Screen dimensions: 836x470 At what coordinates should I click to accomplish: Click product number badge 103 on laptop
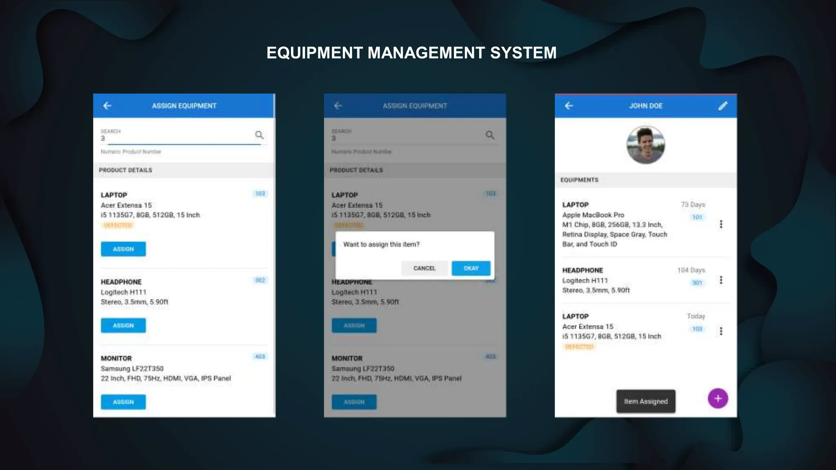click(260, 193)
